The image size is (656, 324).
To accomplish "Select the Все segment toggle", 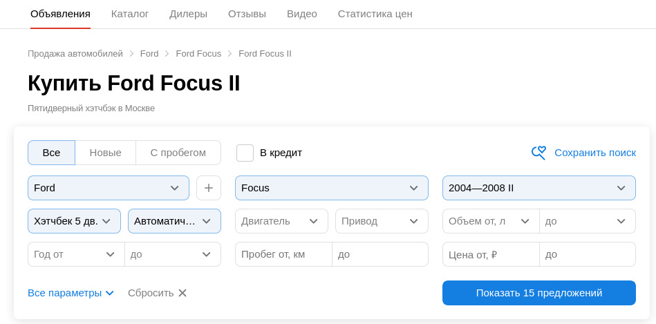I will click(51, 153).
